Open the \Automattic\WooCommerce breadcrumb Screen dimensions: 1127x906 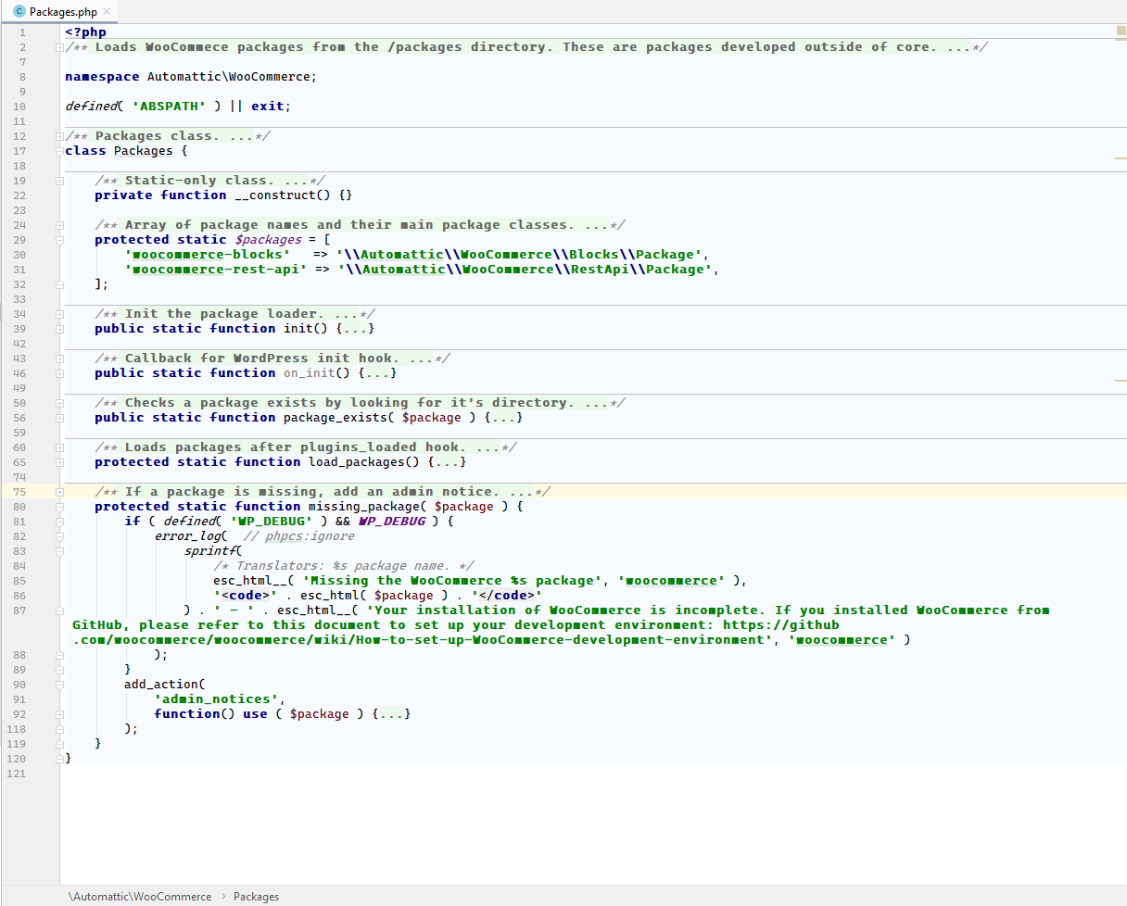(140, 897)
